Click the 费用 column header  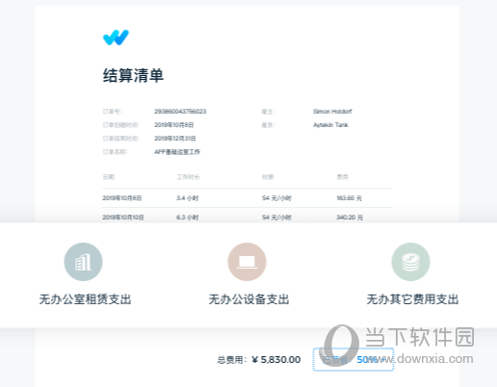342,177
